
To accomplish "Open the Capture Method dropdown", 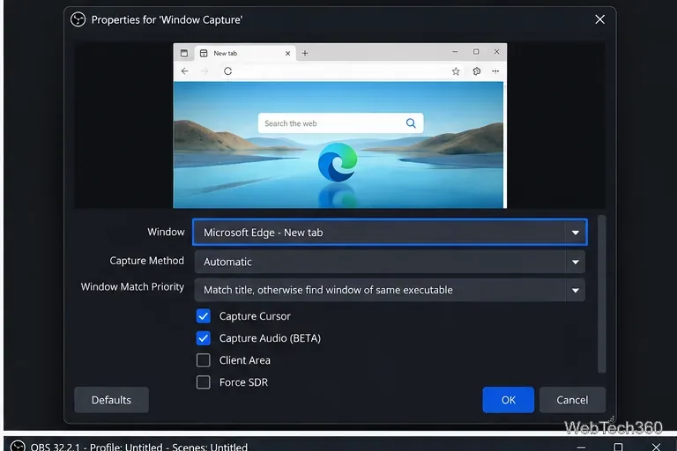I will pos(390,262).
